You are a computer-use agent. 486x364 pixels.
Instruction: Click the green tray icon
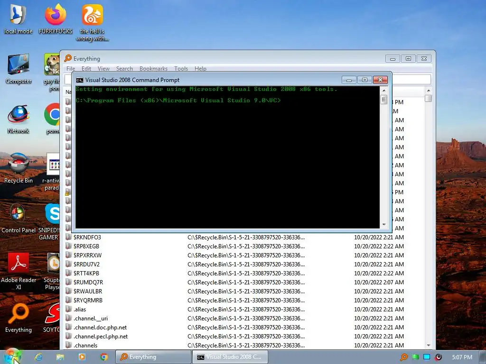coord(416,357)
